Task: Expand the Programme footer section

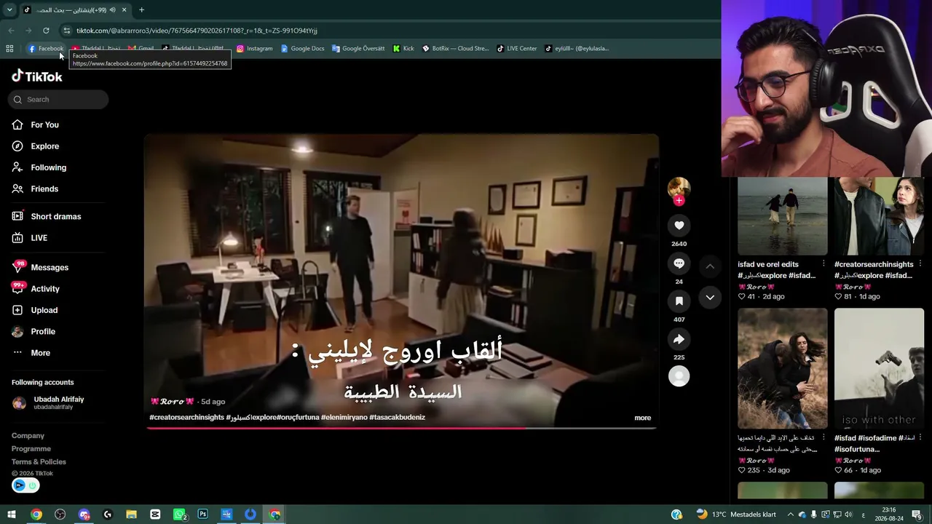Action: coord(31,449)
